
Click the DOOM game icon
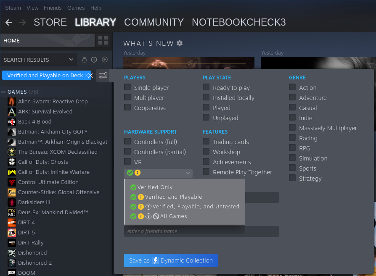pyautogui.click(x=12, y=273)
